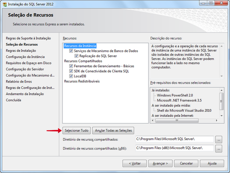Click A ser instalado pela mídia heading
This screenshot has height=173, width=230.
point(171,105)
